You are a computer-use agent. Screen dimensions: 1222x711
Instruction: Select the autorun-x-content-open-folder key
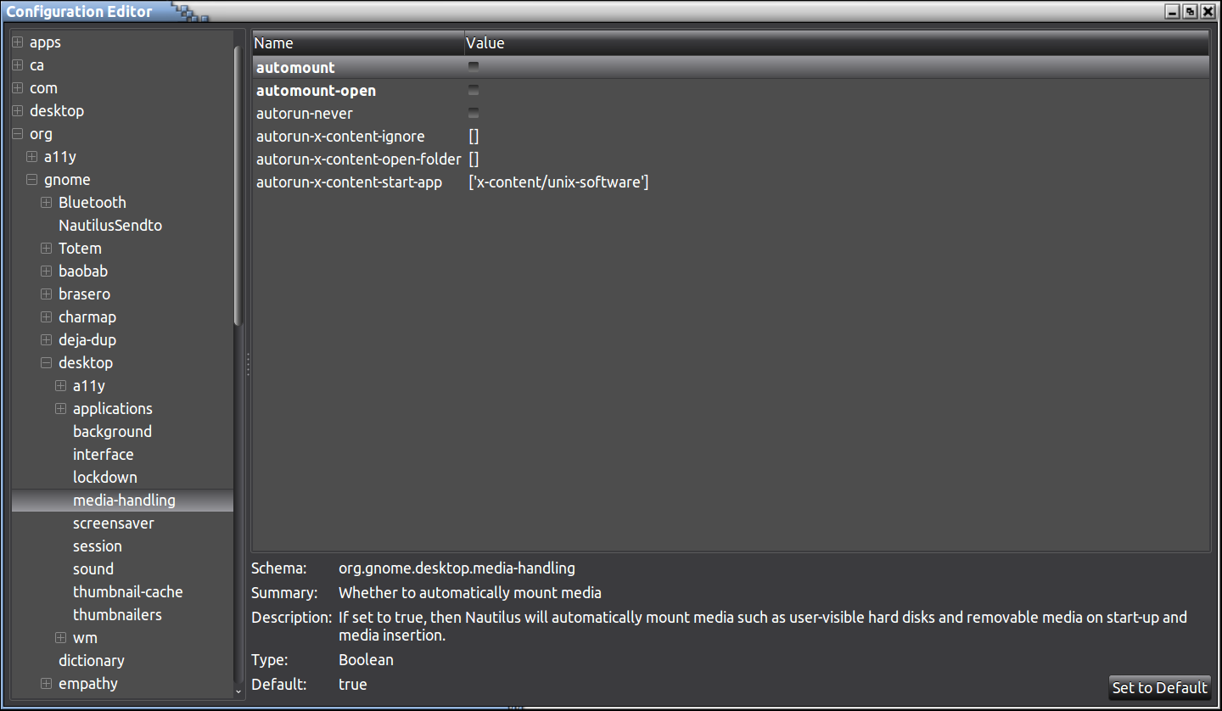tap(359, 159)
